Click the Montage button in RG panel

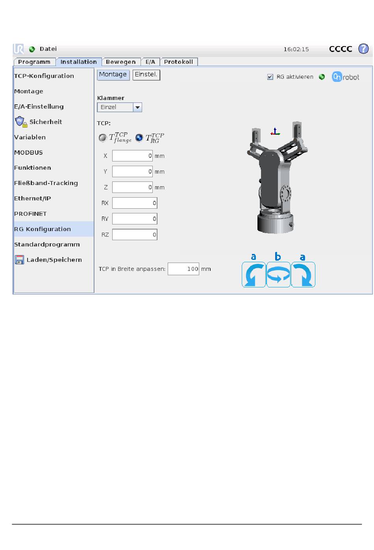(113, 74)
